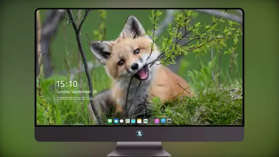
Task: Click the mascot logo on the monitor chin
Action: pyautogui.click(x=139, y=134)
